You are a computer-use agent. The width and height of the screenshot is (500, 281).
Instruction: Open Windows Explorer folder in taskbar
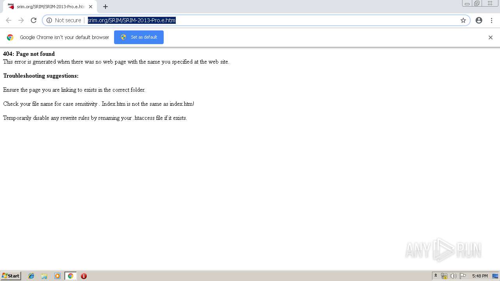click(44, 276)
